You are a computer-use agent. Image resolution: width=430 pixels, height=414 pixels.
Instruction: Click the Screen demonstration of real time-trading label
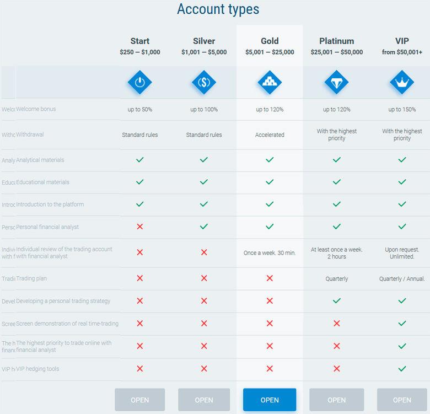pyautogui.click(x=67, y=324)
